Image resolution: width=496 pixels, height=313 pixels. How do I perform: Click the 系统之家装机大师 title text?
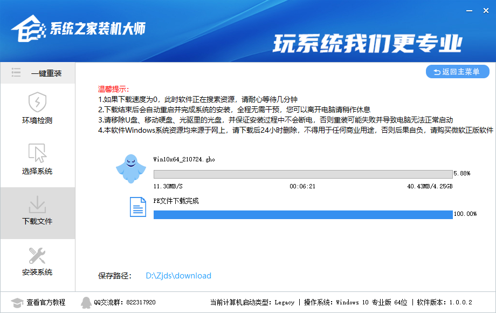click(x=98, y=29)
